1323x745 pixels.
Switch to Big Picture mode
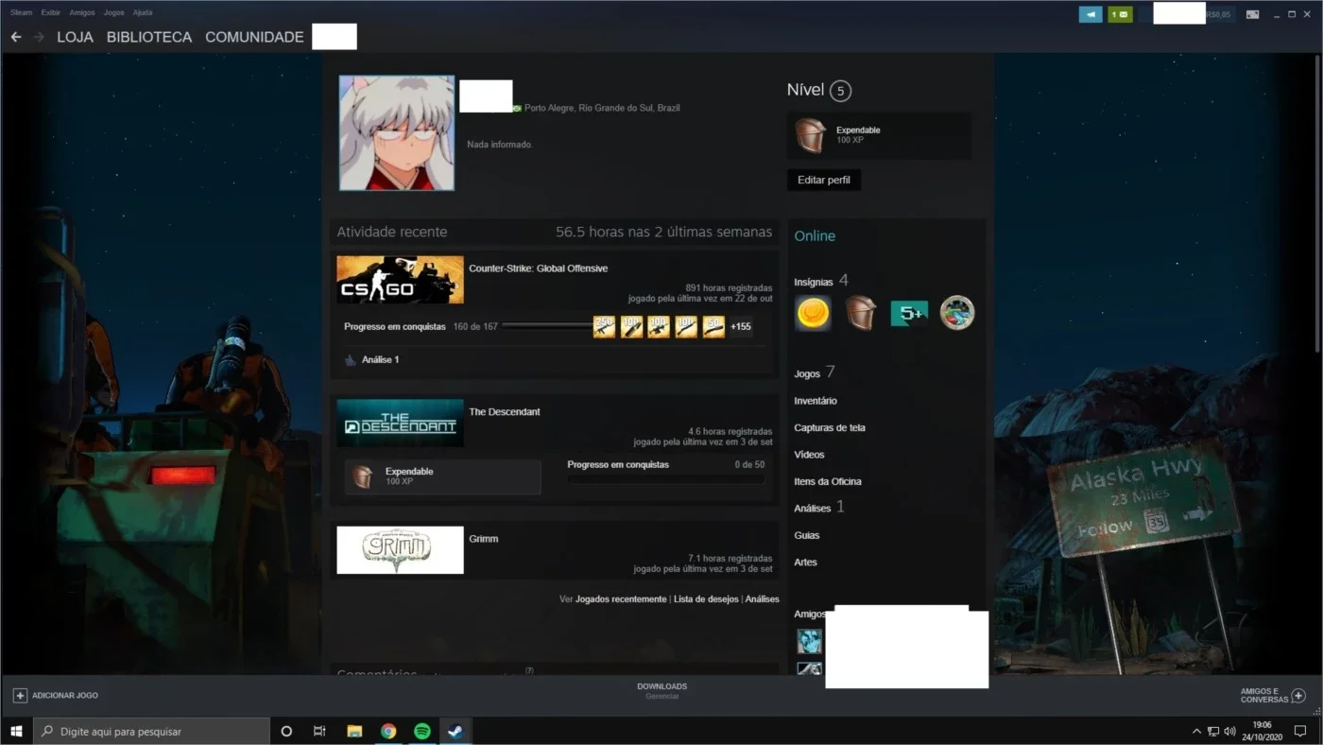1252,14
